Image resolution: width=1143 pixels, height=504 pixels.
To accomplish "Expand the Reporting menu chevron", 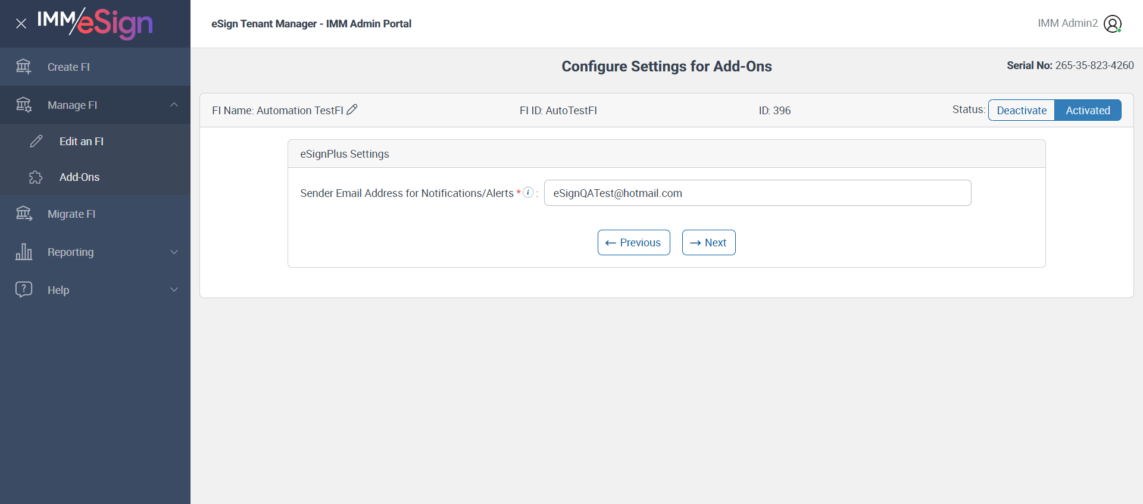I will point(174,252).
